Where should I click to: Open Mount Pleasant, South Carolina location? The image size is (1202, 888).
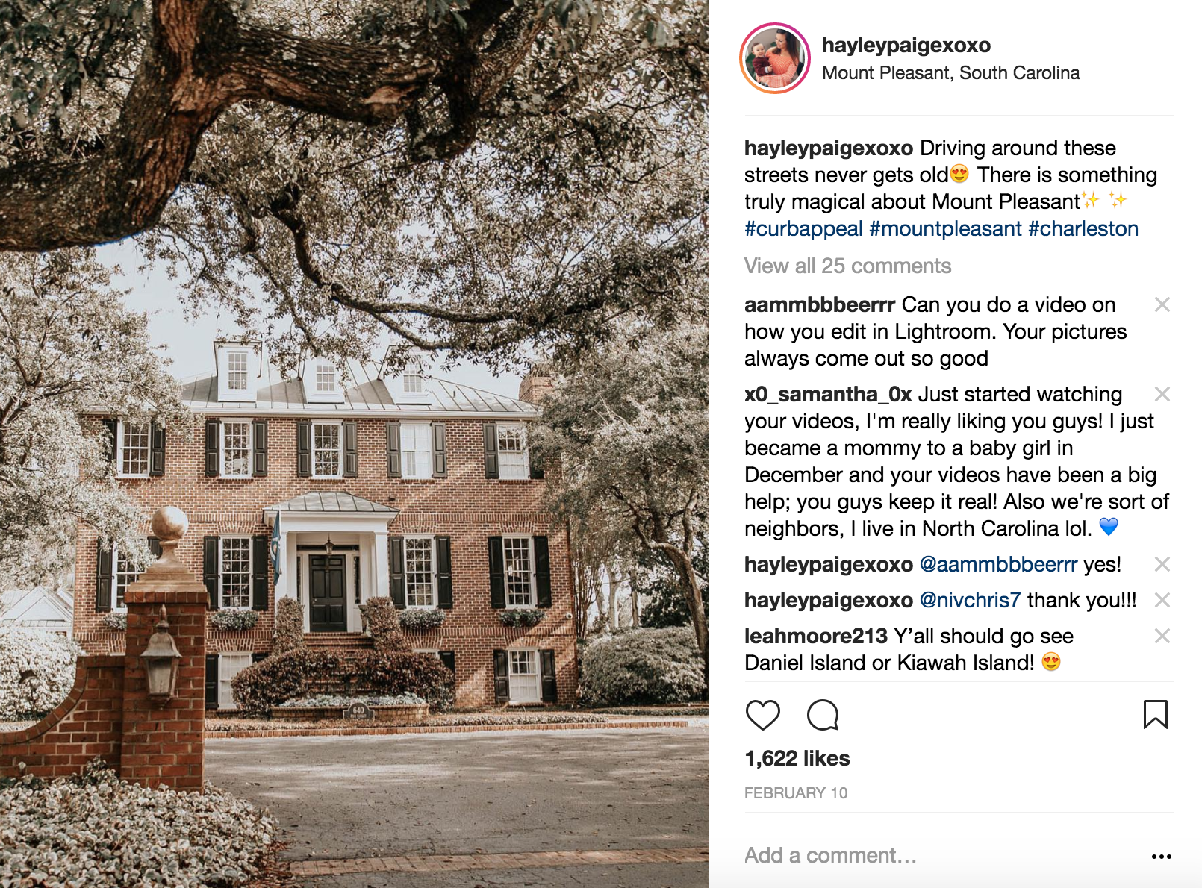pyautogui.click(x=950, y=73)
